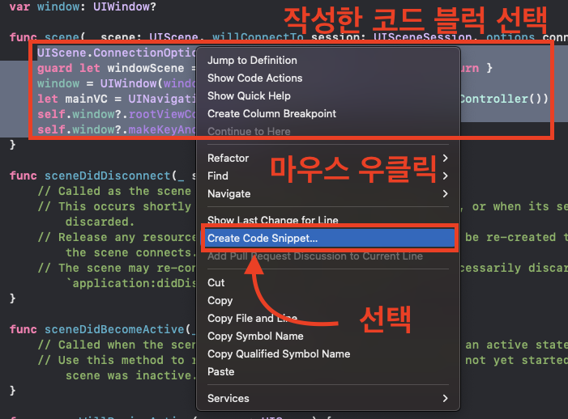
Task: Open the Find submenu
Action: pos(328,176)
